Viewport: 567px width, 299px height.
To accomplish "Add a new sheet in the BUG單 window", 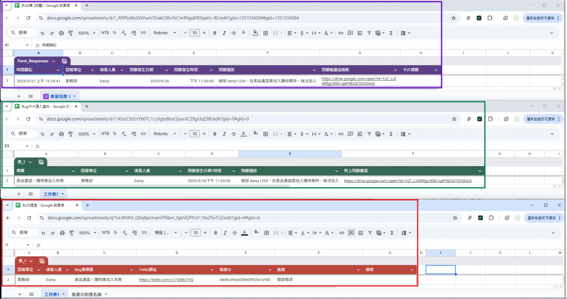I will [x=19, y=96].
